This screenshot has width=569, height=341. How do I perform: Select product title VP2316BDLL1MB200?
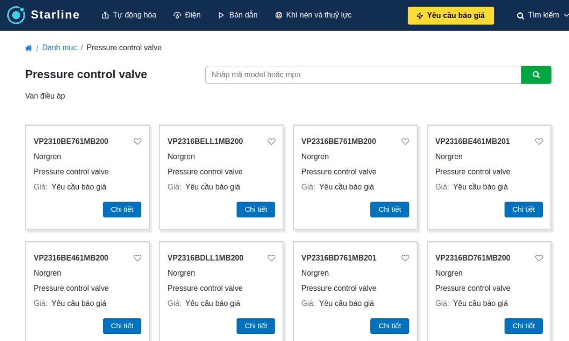[x=205, y=258]
